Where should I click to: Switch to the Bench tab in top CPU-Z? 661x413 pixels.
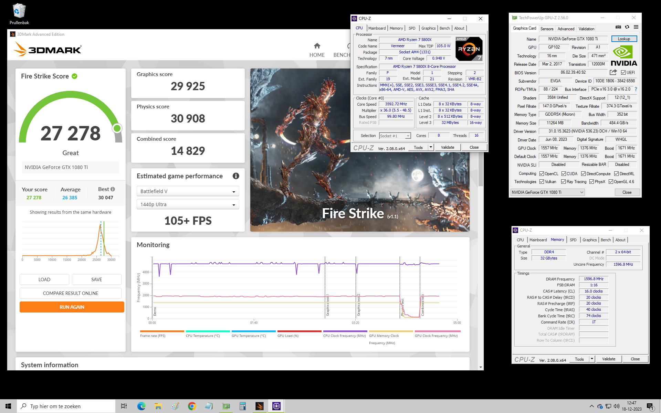444,28
